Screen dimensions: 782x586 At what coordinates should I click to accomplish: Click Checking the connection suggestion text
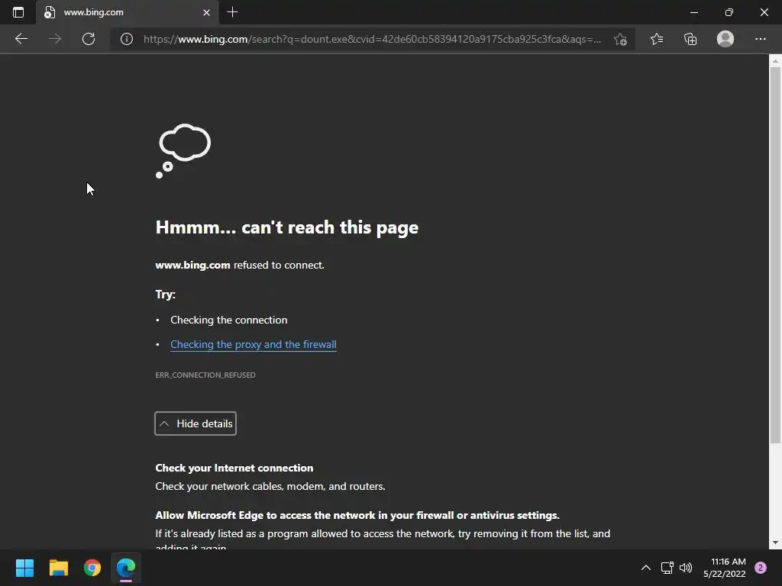(229, 320)
